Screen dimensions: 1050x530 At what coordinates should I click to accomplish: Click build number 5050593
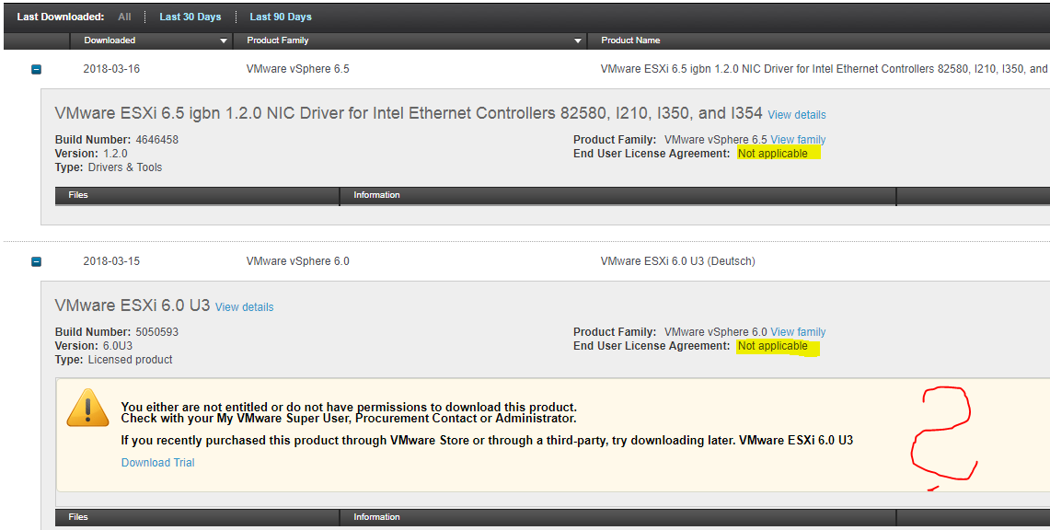click(157, 332)
